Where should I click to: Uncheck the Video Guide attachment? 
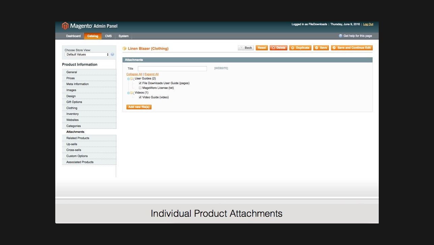pyautogui.click(x=140, y=97)
